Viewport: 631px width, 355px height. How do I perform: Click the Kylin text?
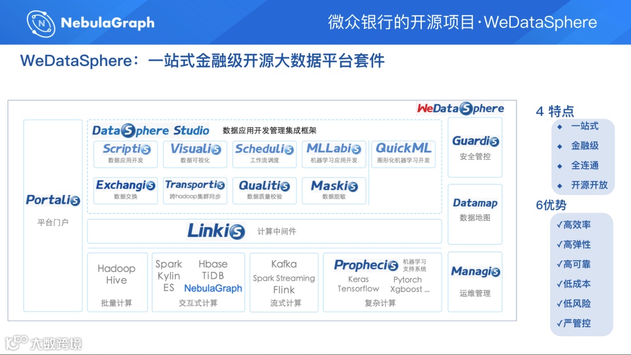pos(169,276)
